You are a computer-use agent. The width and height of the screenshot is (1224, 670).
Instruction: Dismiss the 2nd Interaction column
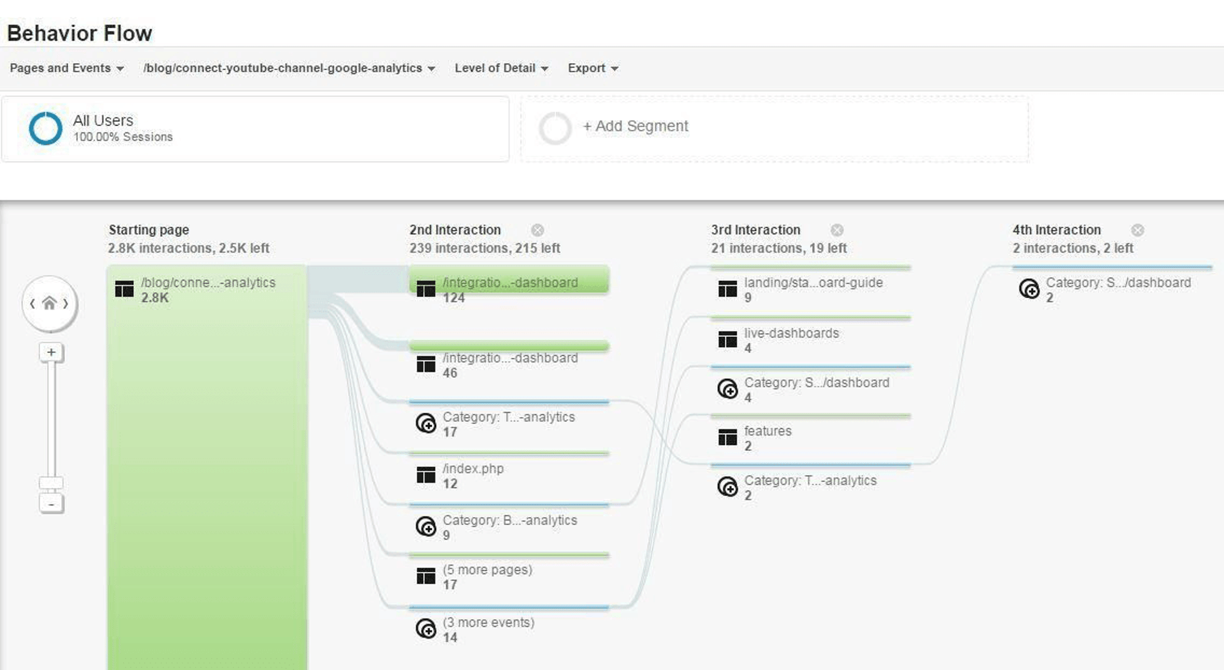click(538, 230)
